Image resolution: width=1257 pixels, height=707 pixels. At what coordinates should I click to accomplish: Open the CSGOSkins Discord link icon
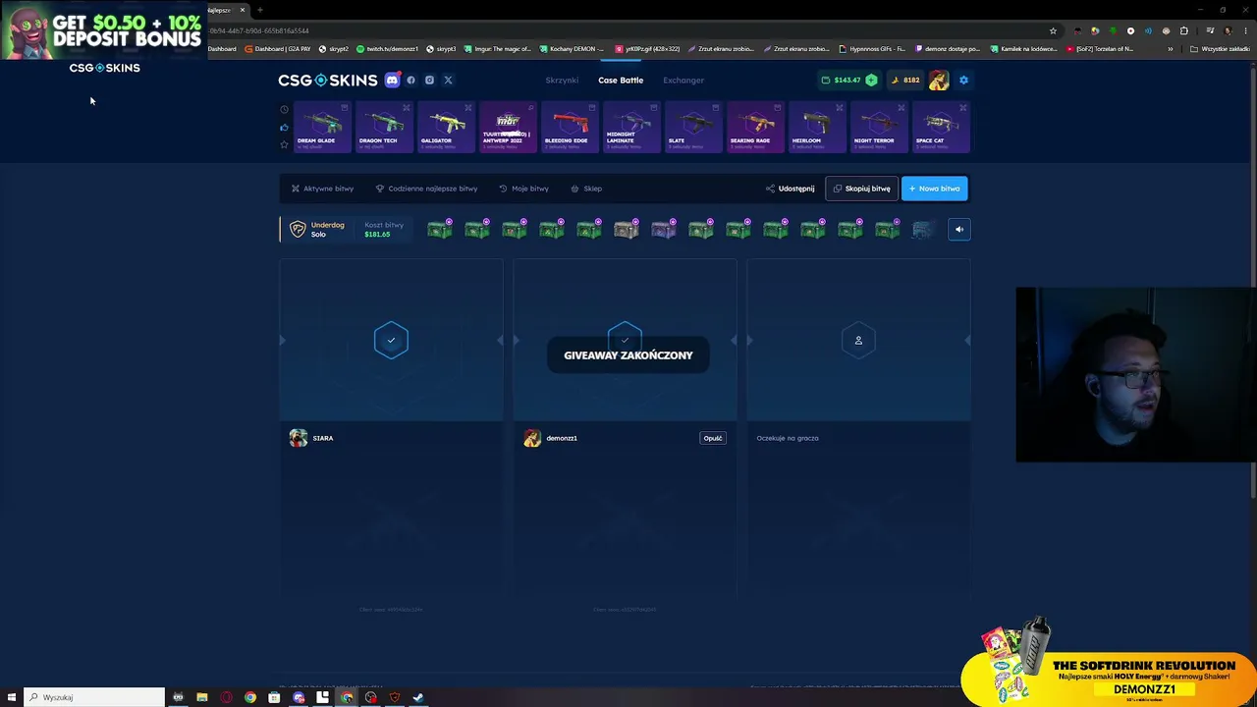(x=392, y=81)
